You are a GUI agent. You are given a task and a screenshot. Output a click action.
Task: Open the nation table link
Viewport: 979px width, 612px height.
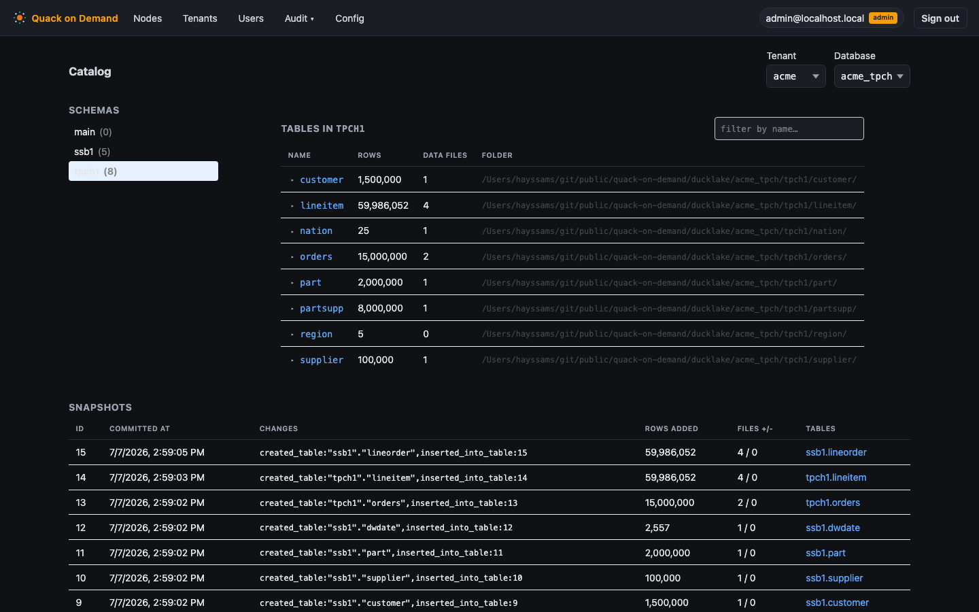click(x=316, y=231)
